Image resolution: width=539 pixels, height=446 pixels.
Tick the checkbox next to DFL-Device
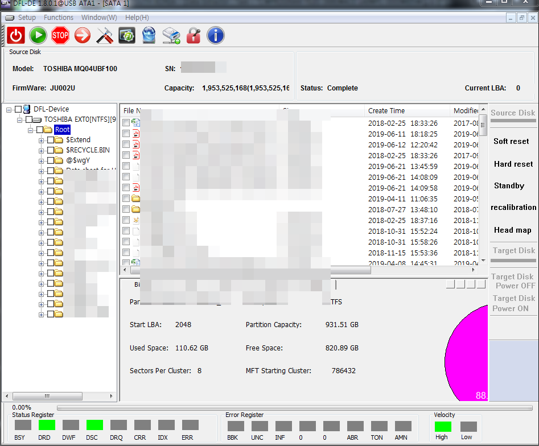pos(18,109)
